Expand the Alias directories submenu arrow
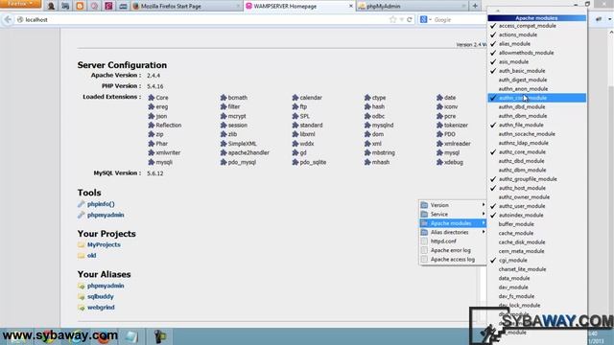 coord(484,232)
